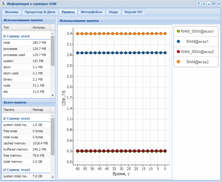Click orange RAM@ecss2 legend color dot
This screenshot has width=222, height=182.
178,62
